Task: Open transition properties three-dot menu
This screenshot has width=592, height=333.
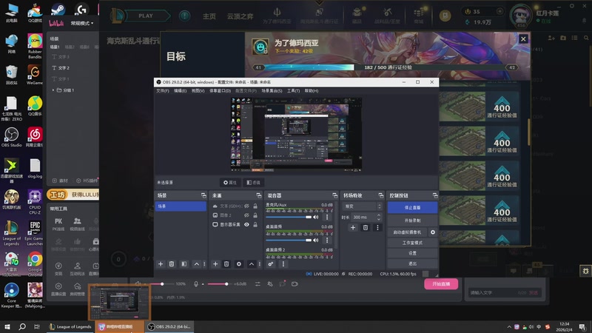Action: pos(377,228)
